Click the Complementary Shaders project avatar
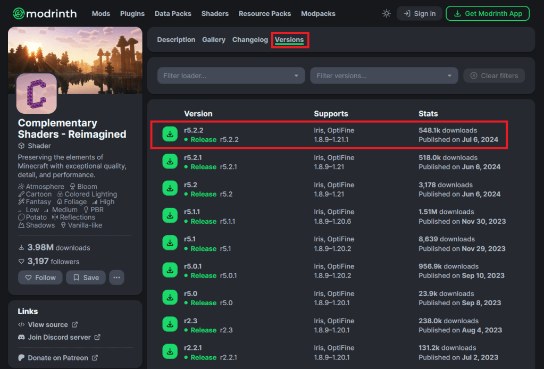544x369 pixels. click(x=36, y=94)
